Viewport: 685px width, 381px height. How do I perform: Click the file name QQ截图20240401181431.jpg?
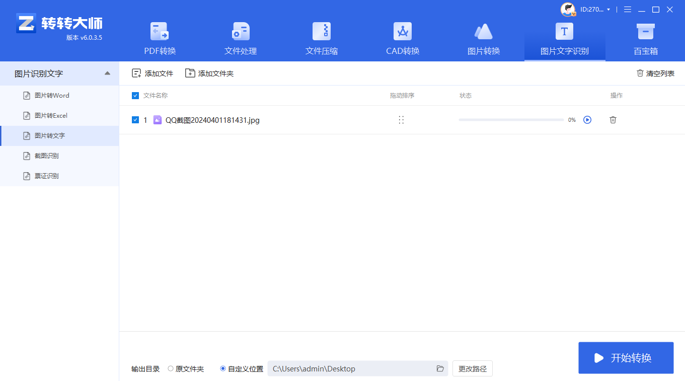(x=212, y=120)
